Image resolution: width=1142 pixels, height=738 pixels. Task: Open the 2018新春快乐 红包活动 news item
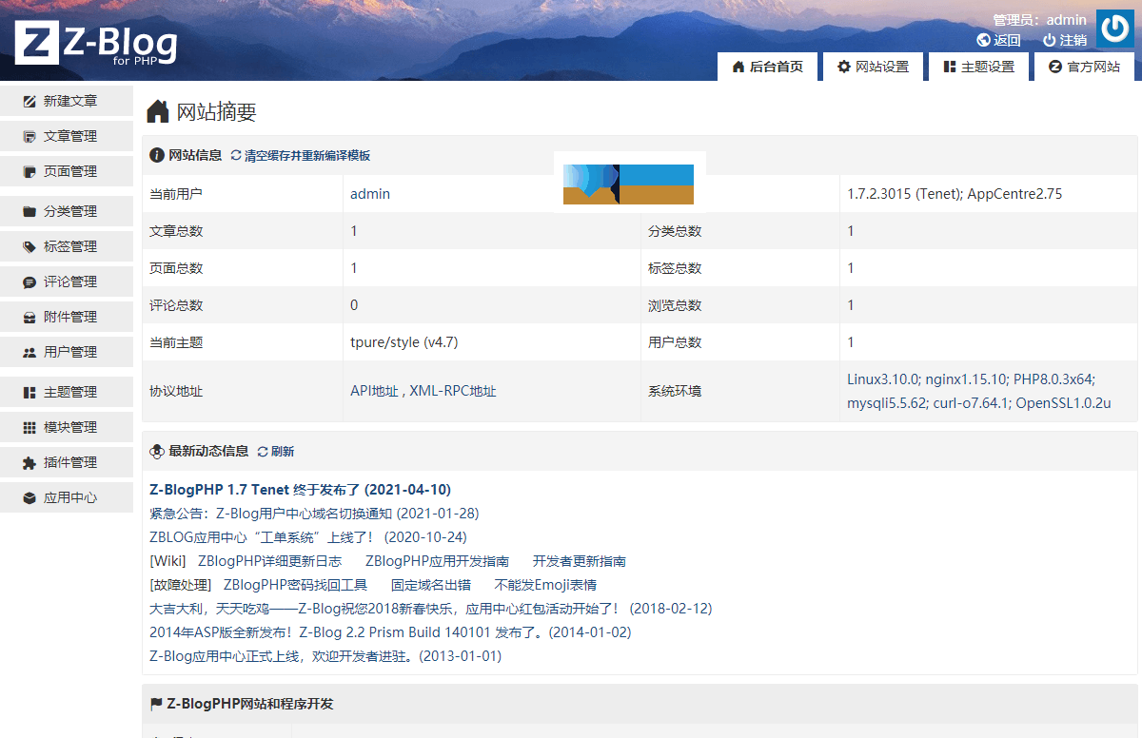(431, 609)
